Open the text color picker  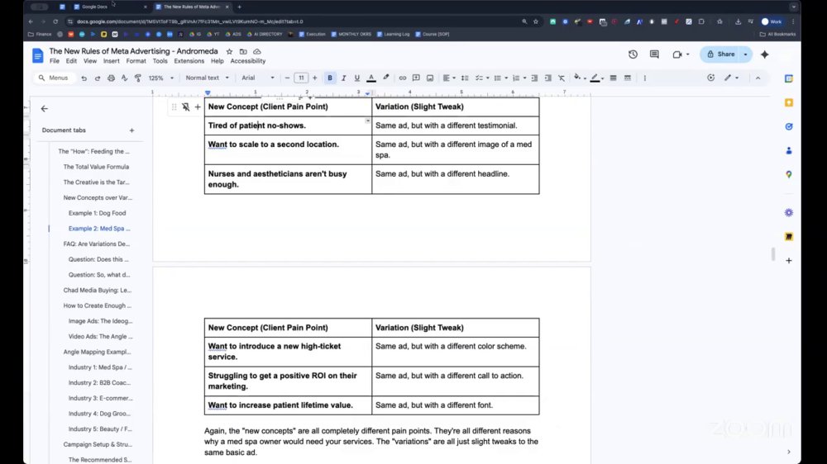(371, 78)
